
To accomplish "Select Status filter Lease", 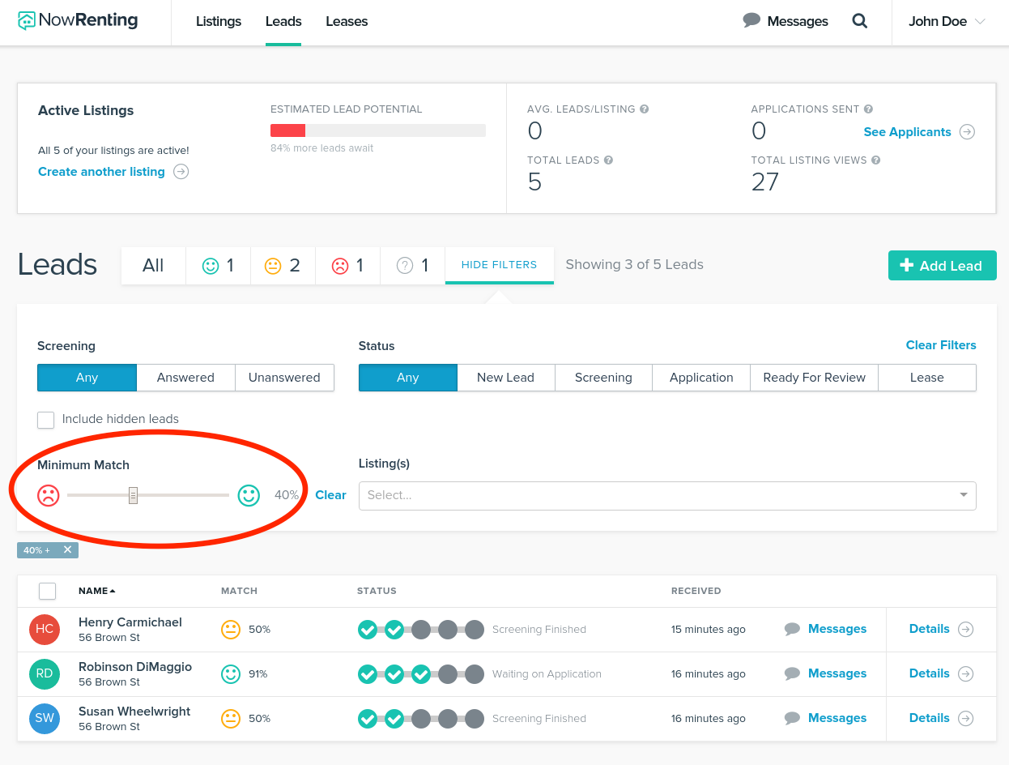I will [x=927, y=378].
